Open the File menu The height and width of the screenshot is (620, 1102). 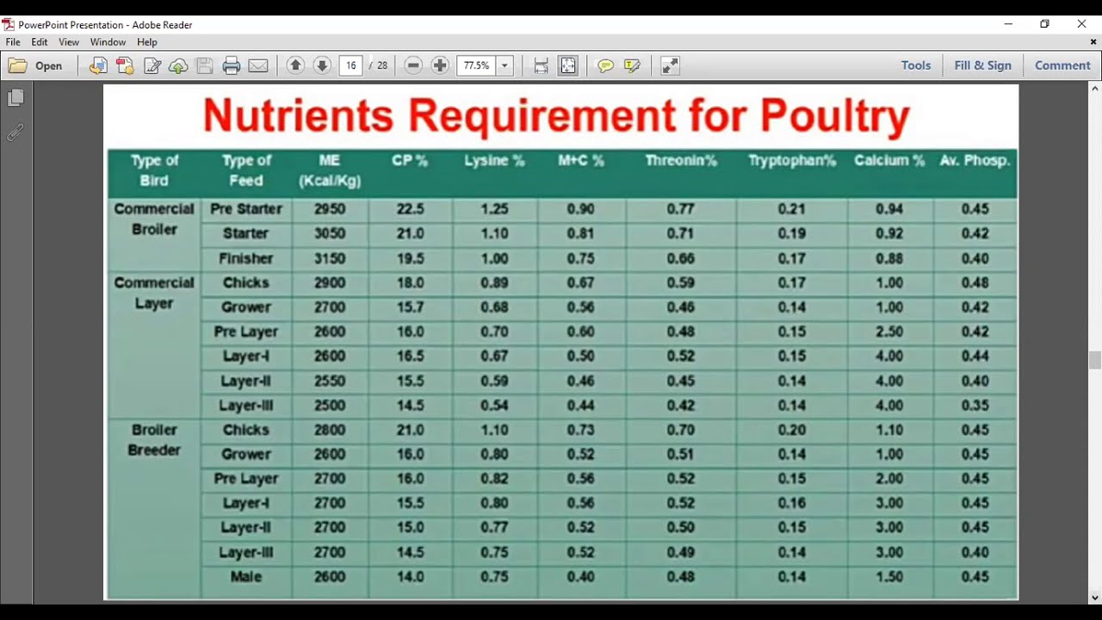(13, 42)
